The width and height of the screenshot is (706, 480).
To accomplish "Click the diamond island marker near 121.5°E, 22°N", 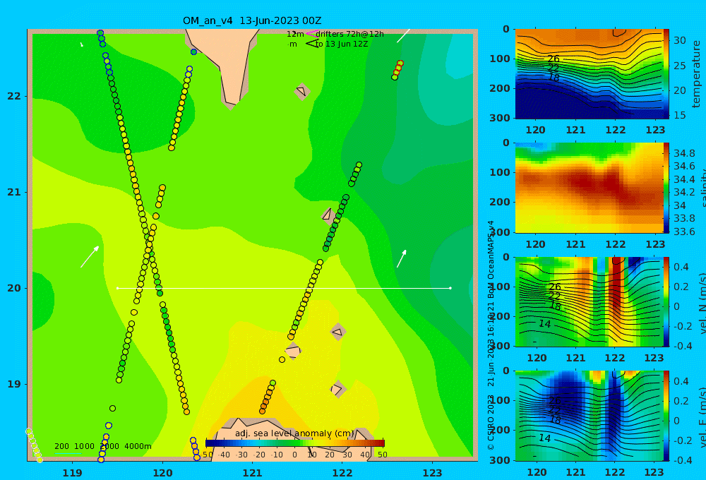I will [x=301, y=91].
